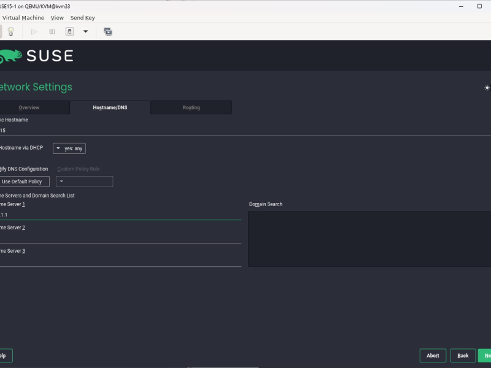Click the Name Server 2 input field
This screenshot has width=491, height=368.
pyautogui.click(x=120, y=238)
